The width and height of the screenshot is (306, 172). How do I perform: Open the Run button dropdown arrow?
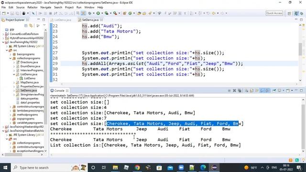click(x=102, y=13)
